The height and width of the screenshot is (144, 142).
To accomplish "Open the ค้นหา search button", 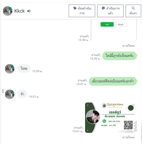I will click(133, 11).
